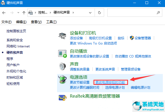Expand the address bar history dropdown
Image resolution: width=165 pixels, height=112 pixels.
click(90, 13)
